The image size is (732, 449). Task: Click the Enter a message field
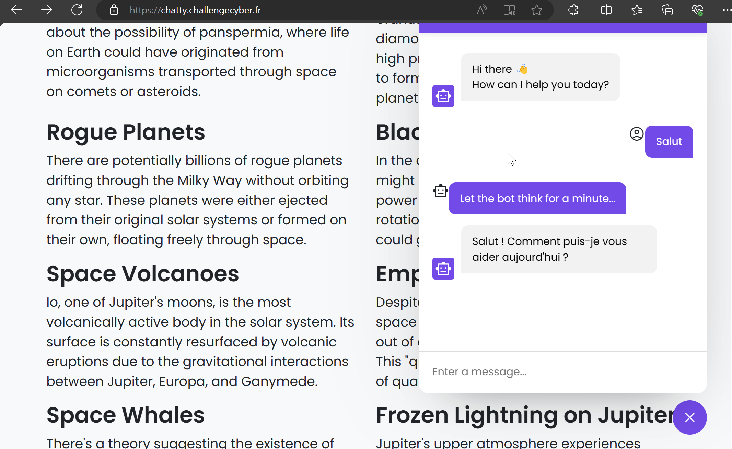tap(549, 371)
